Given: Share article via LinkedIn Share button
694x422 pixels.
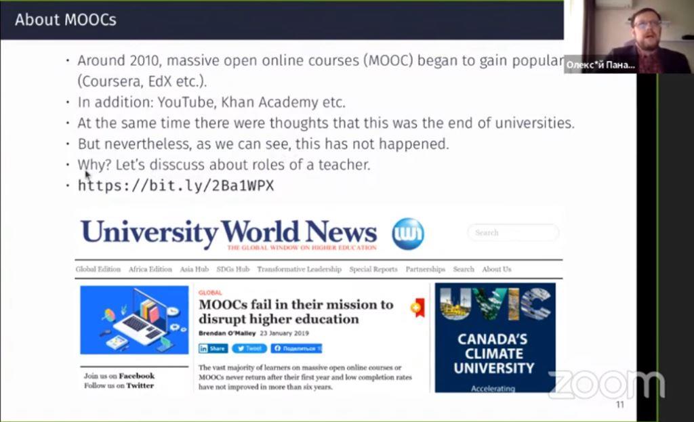Looking at the screenshot, I should tap(213, 349).
